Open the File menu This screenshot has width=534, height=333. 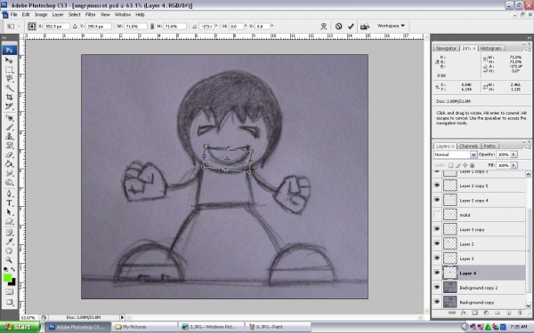coord(13,14)
